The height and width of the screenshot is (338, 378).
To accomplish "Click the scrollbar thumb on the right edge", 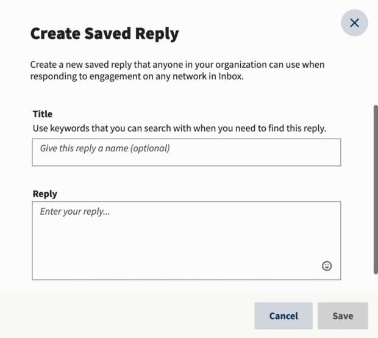I will [375, 189].
